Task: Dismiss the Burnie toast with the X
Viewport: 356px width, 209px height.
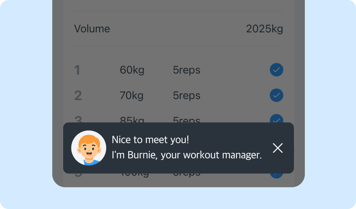Action: [278, 148]
